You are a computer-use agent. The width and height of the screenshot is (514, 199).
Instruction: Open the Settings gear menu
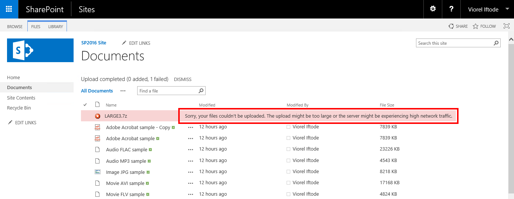433,9
